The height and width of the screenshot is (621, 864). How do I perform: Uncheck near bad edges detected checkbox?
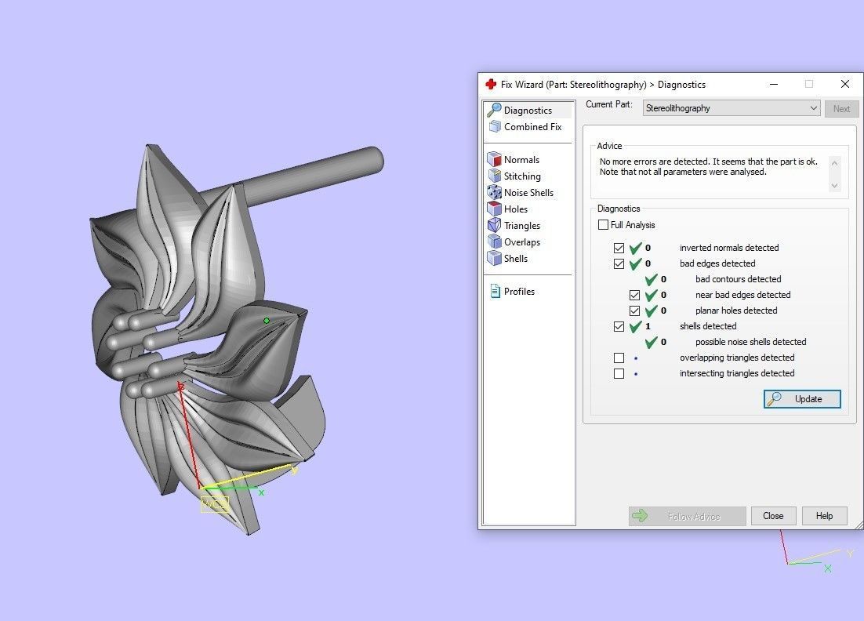[x=635, y=296]
